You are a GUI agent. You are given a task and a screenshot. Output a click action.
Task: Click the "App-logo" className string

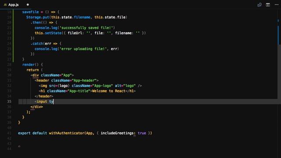[x=102, y=86]
